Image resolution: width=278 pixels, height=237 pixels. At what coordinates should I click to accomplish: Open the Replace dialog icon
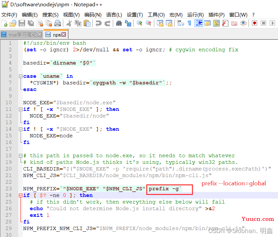point(128,23)
